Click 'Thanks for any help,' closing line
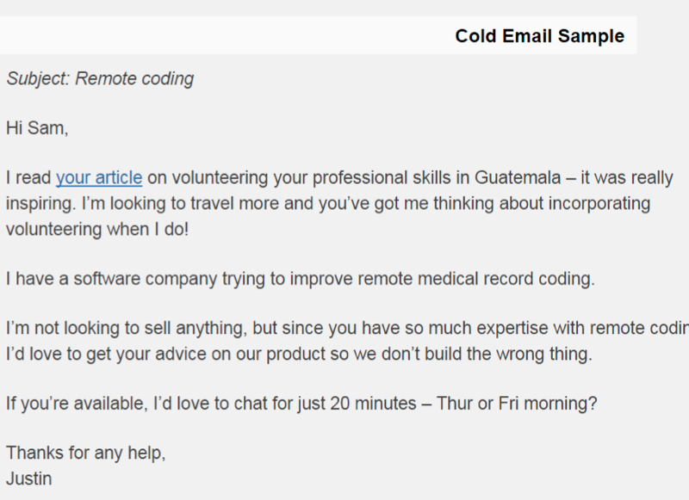Screen dimensions: 689x500 click(x=85, y=453)
